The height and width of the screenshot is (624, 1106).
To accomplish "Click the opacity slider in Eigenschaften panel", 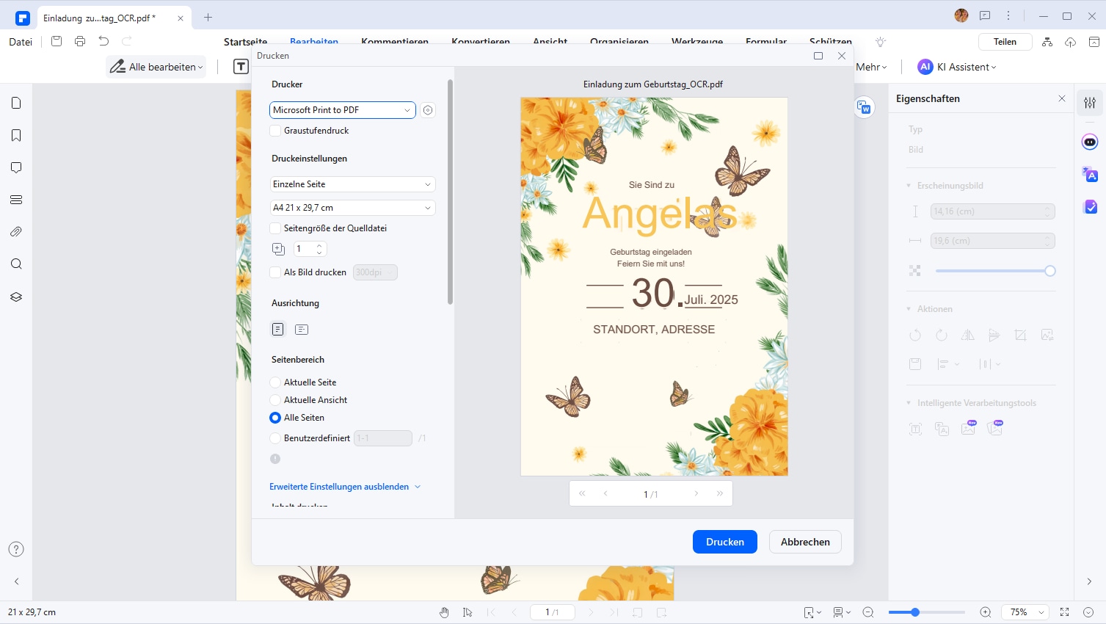I will click(995, 271).
